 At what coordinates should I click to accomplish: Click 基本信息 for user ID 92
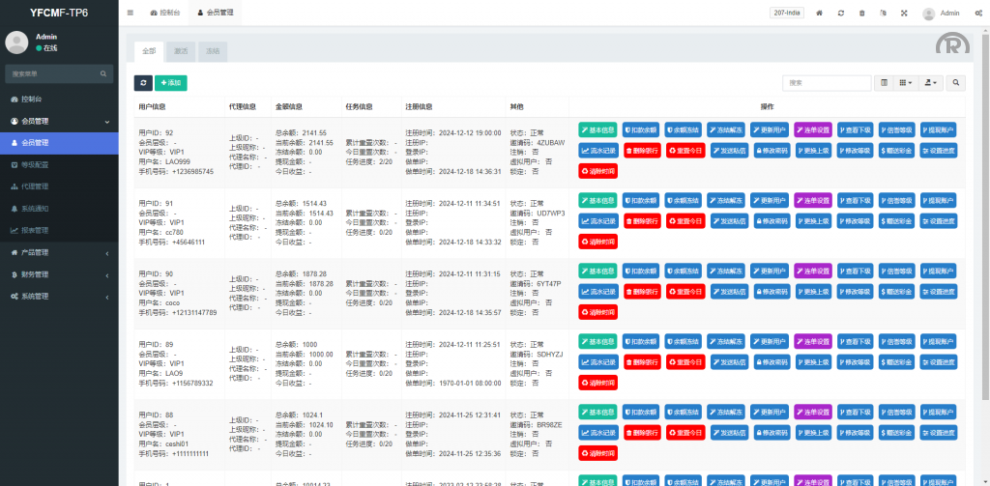point(597,129)
